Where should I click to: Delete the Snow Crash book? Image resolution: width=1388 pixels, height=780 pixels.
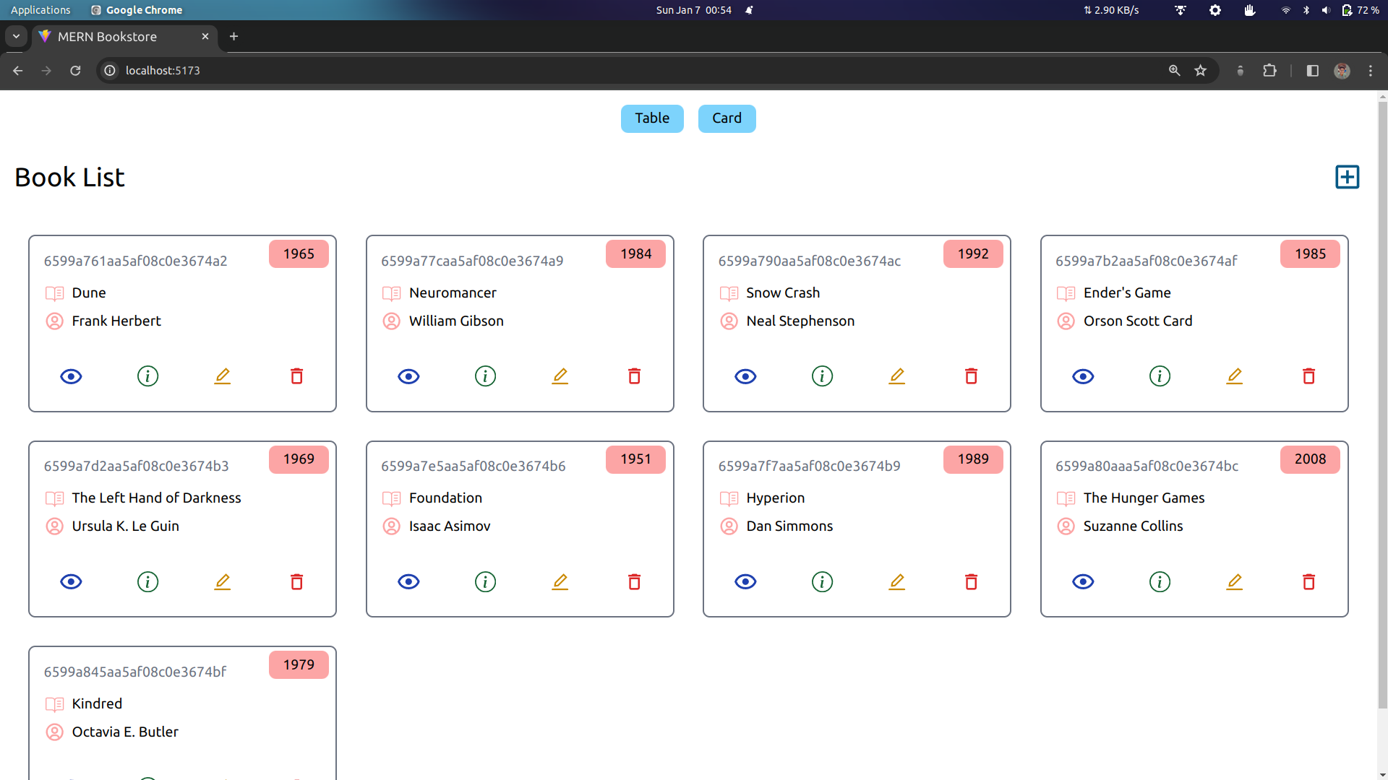click(972, 376)
